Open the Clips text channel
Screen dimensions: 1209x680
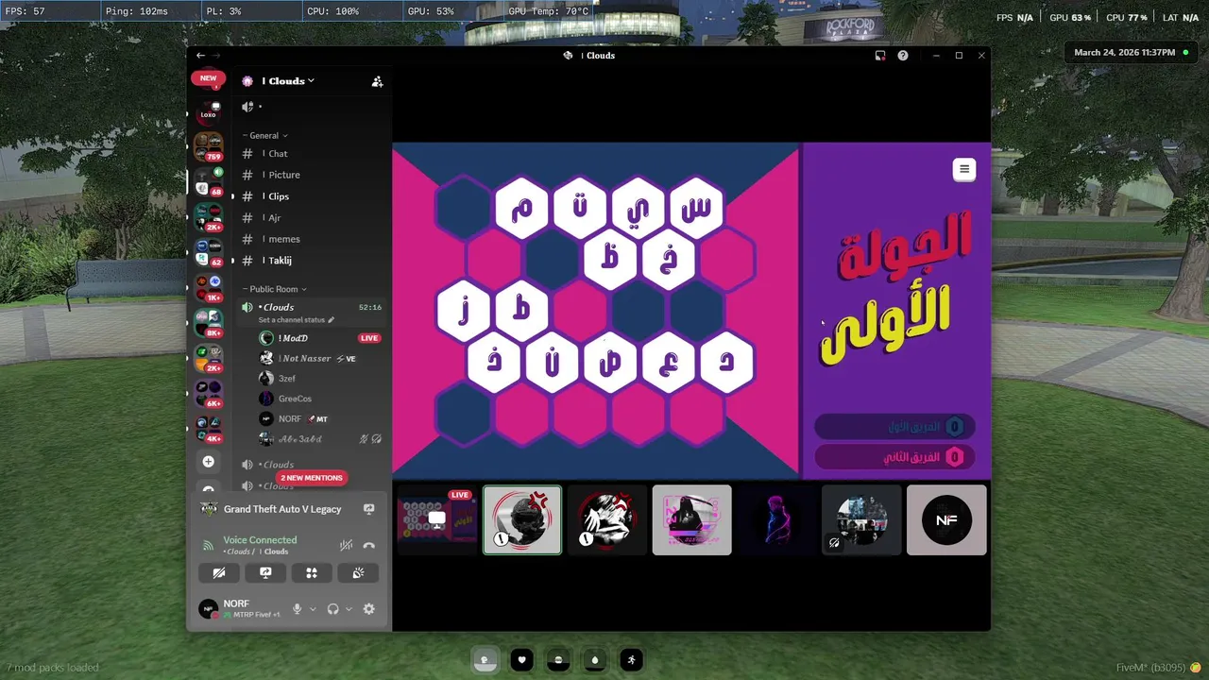click(311, 196)
